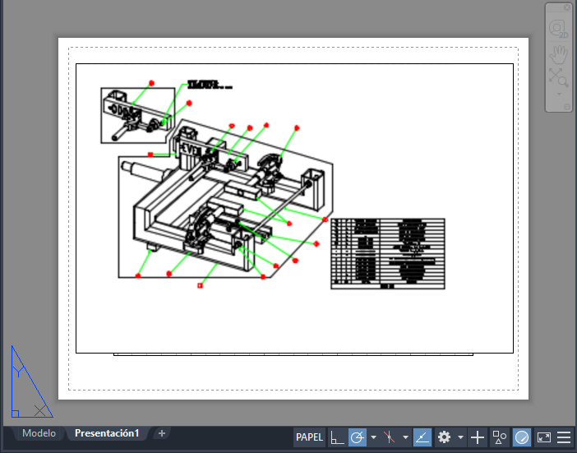This screenshot has width=577, height=453.
Task: Toggle isometric drafting icon
Action: [x=389, y=437]
